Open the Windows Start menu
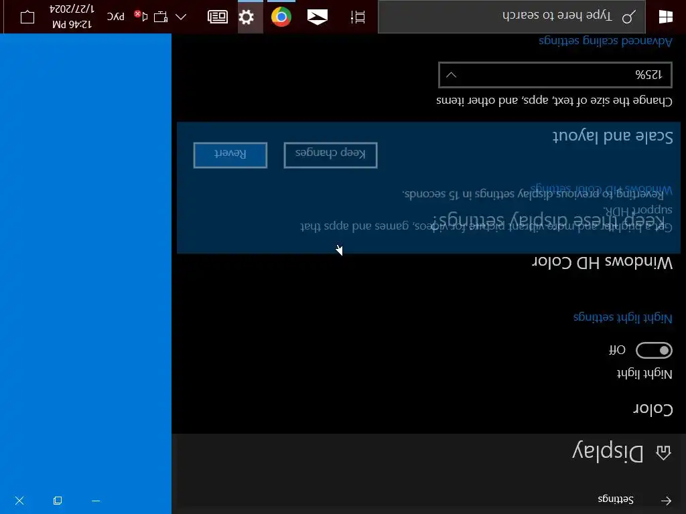 click(665, 17)
